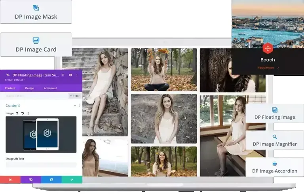Snap panel to sidebar icon in header

coord(70,75)
